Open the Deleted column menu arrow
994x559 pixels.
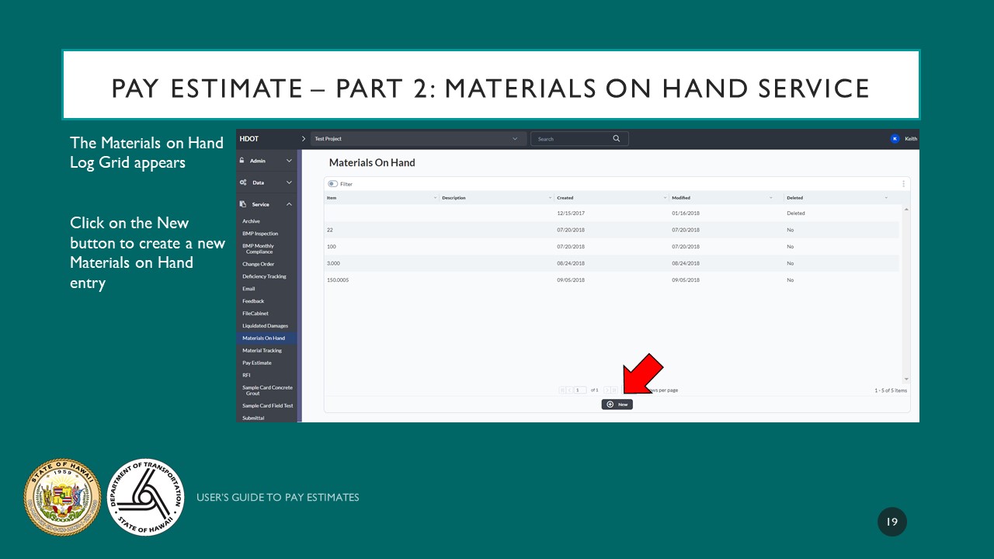(886, 198)
